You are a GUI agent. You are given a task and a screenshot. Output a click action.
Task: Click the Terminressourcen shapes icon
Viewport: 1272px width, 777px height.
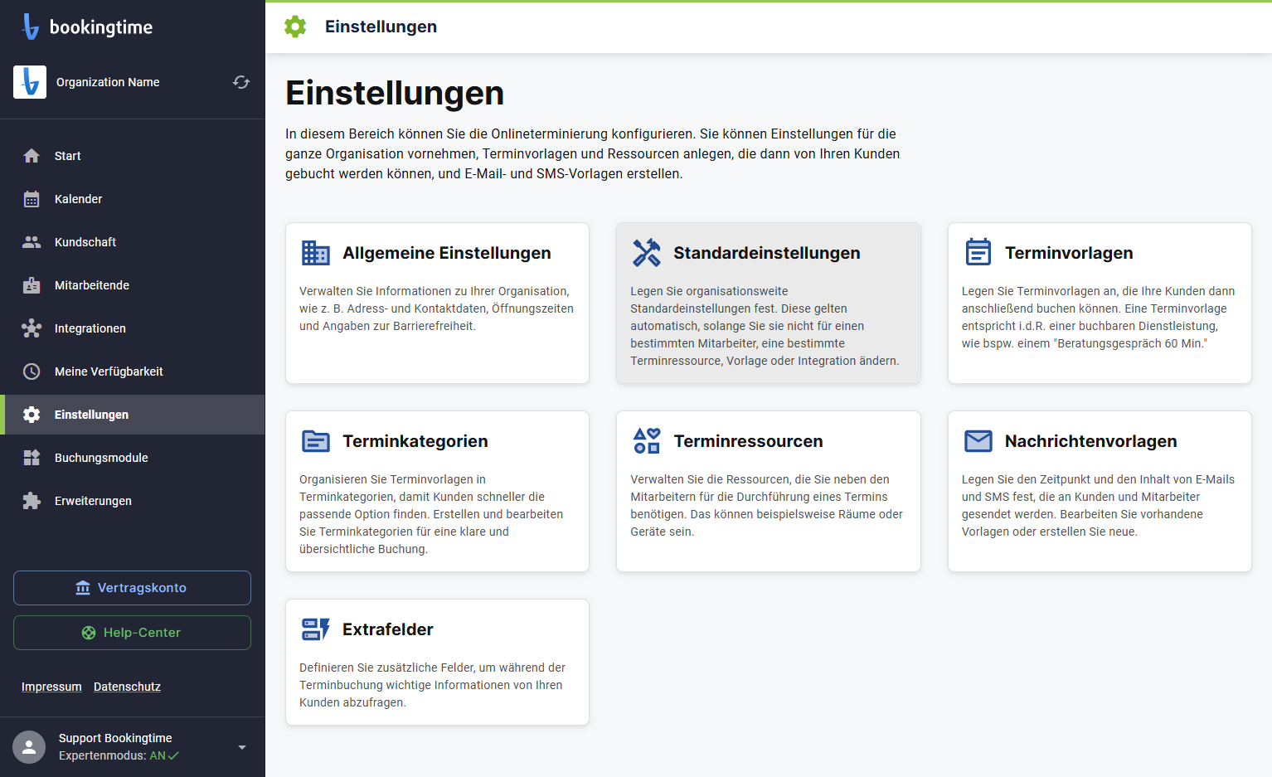tap(646, 441)
